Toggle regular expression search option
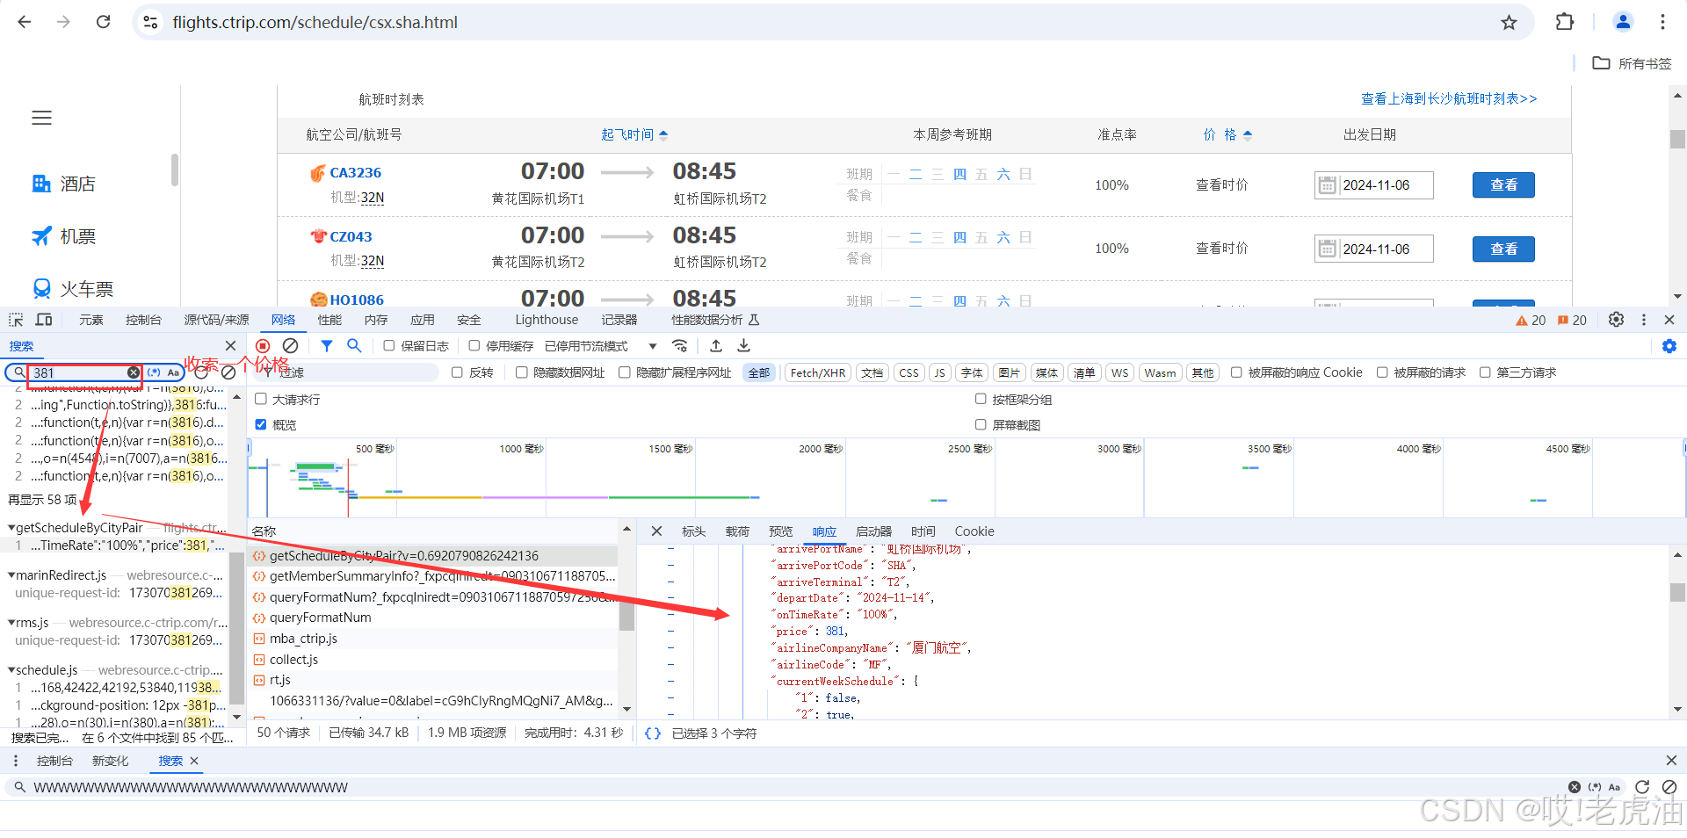Screen dimensions: 1687x838 (x=154, y=372)
